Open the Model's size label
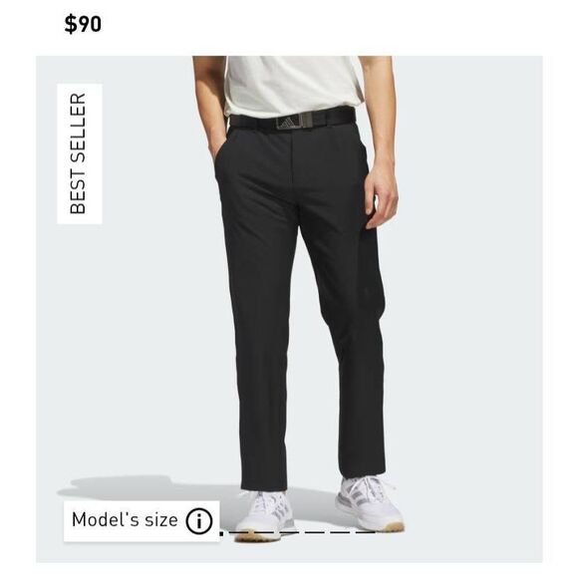 point(125,520)
